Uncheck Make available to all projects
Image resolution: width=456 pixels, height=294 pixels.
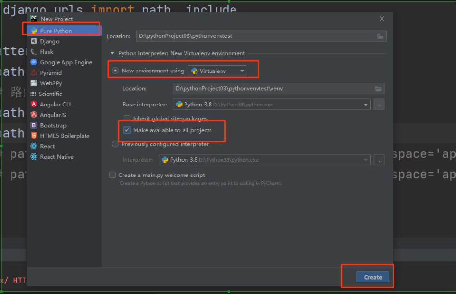point(127,130)
